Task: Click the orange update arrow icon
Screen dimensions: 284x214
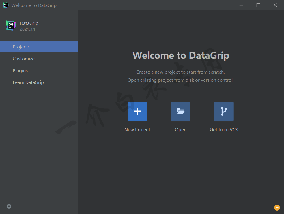Action: pos(277,208)
